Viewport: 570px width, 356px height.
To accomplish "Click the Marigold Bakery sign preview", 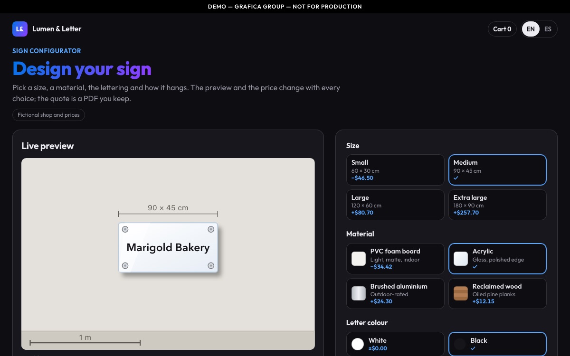I will click(x=168, y=247).
